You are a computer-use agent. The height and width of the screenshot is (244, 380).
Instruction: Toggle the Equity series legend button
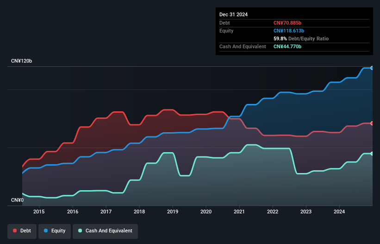click(x=55, y=231)
